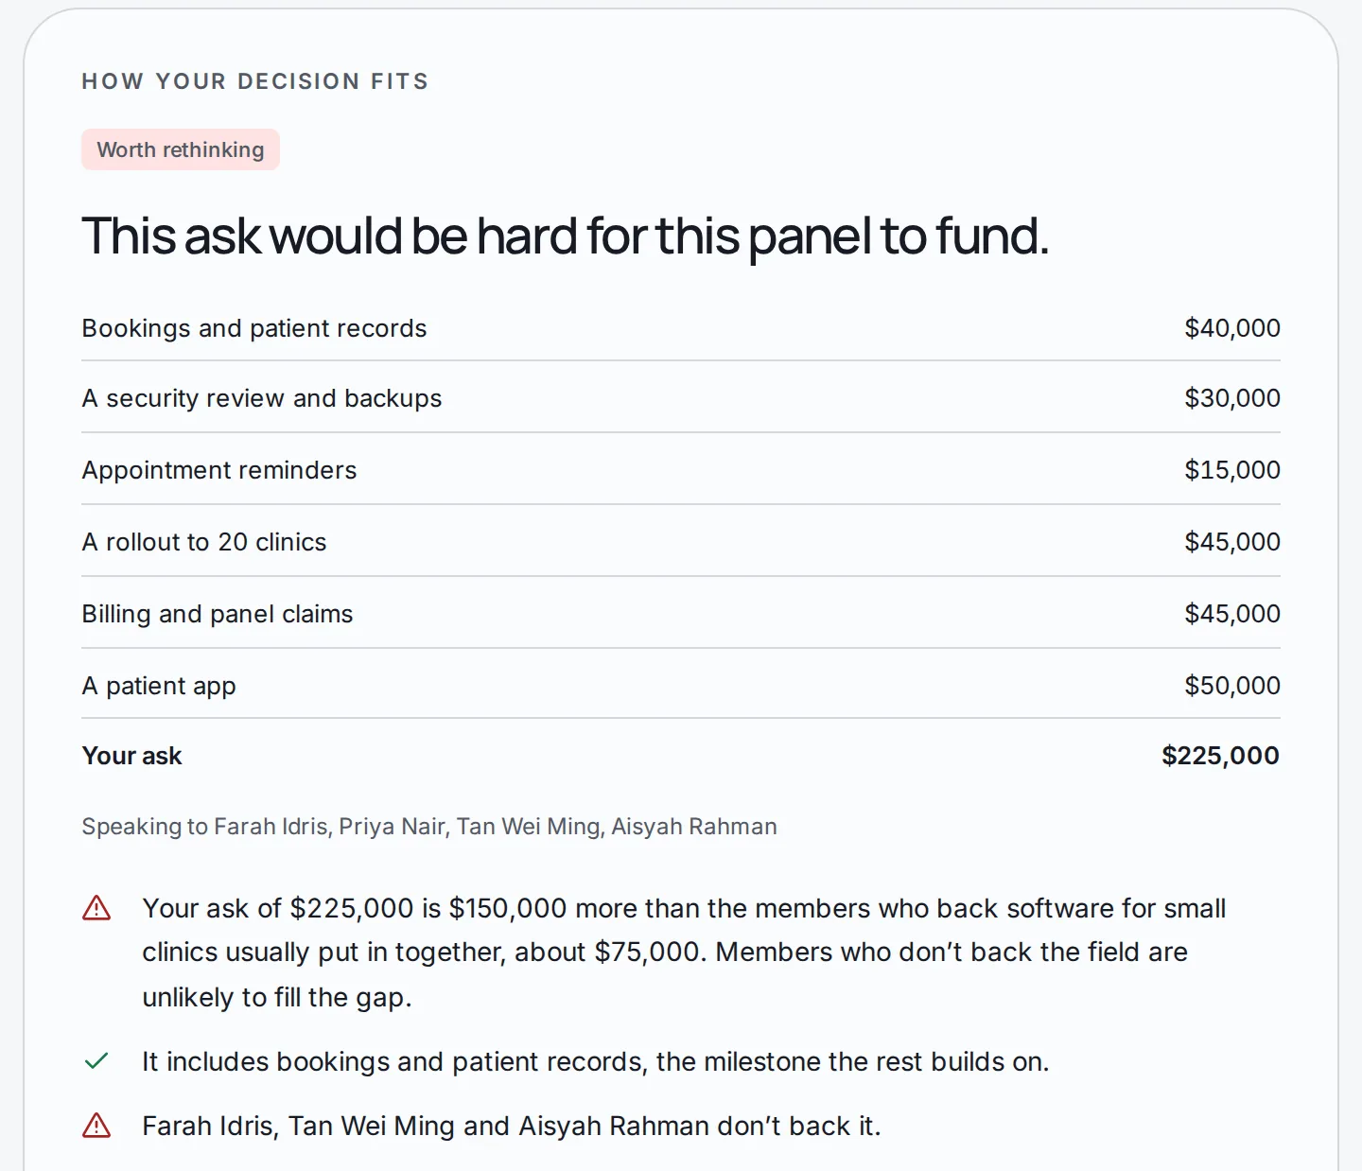1362x1171 pixels.
Task: Select the A rollout to 20 clinics row
Action: [681, 542]
